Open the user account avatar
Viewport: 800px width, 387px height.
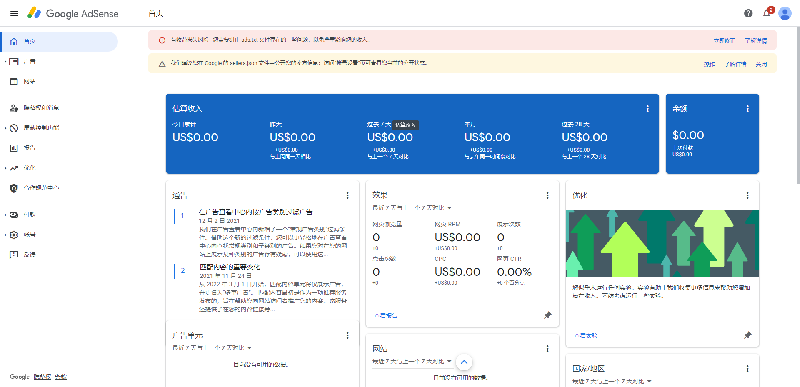785,13
